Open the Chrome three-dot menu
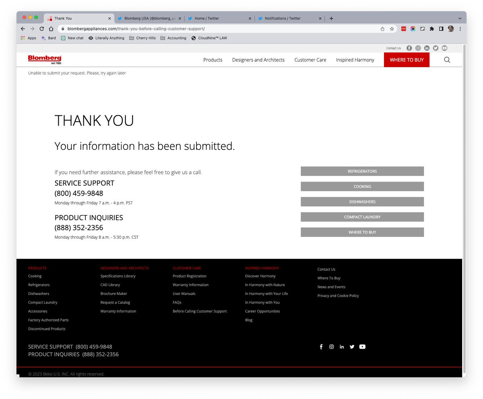This screenshot has height=399, width=483. 460,29
